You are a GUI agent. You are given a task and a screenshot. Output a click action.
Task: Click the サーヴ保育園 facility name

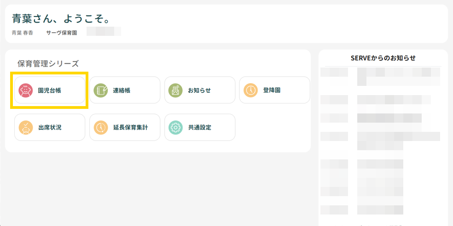pos(61,33)
